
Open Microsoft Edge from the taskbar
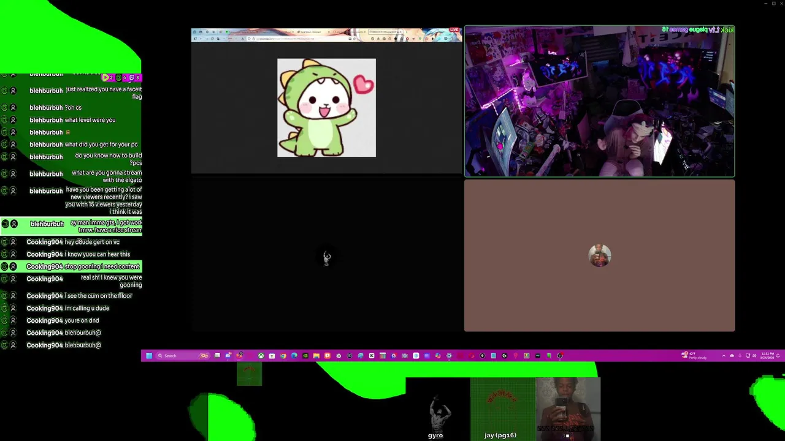(294, 355)
